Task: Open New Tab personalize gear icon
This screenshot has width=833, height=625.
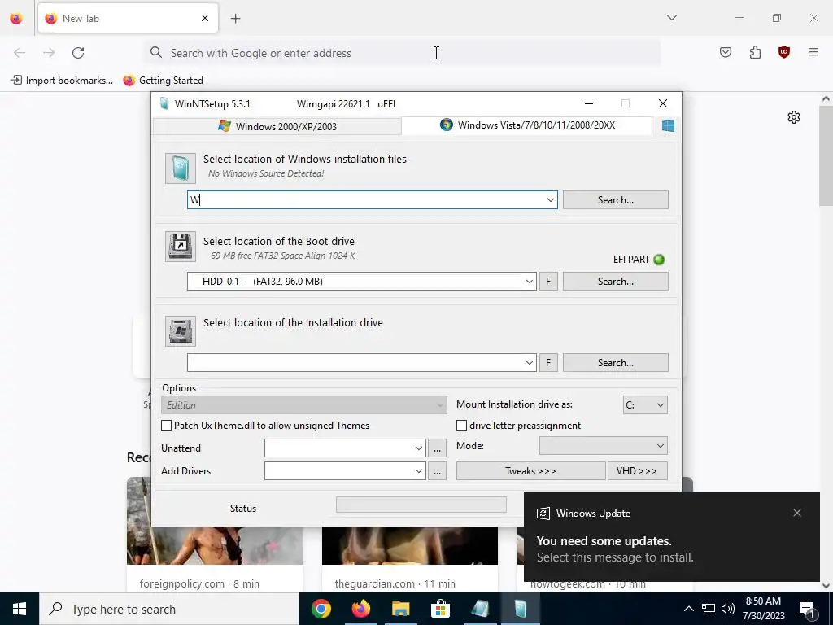Action: 794,117
